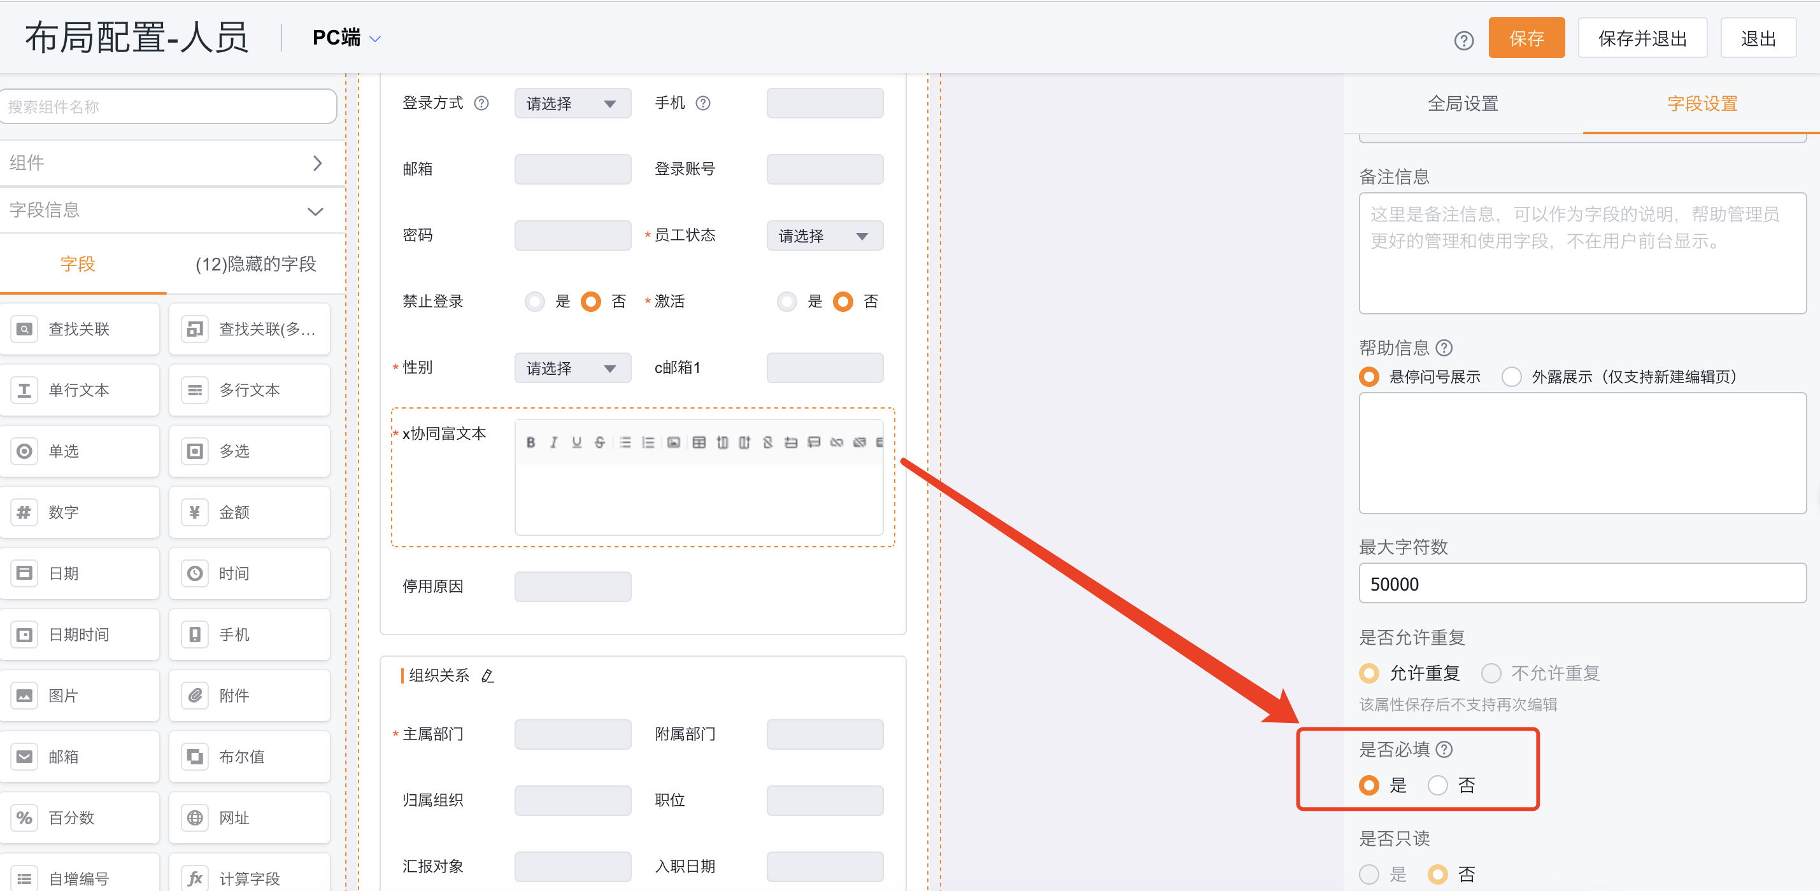Open the 登录方式 selection dropdown
1820x891 pixels.
572,103
